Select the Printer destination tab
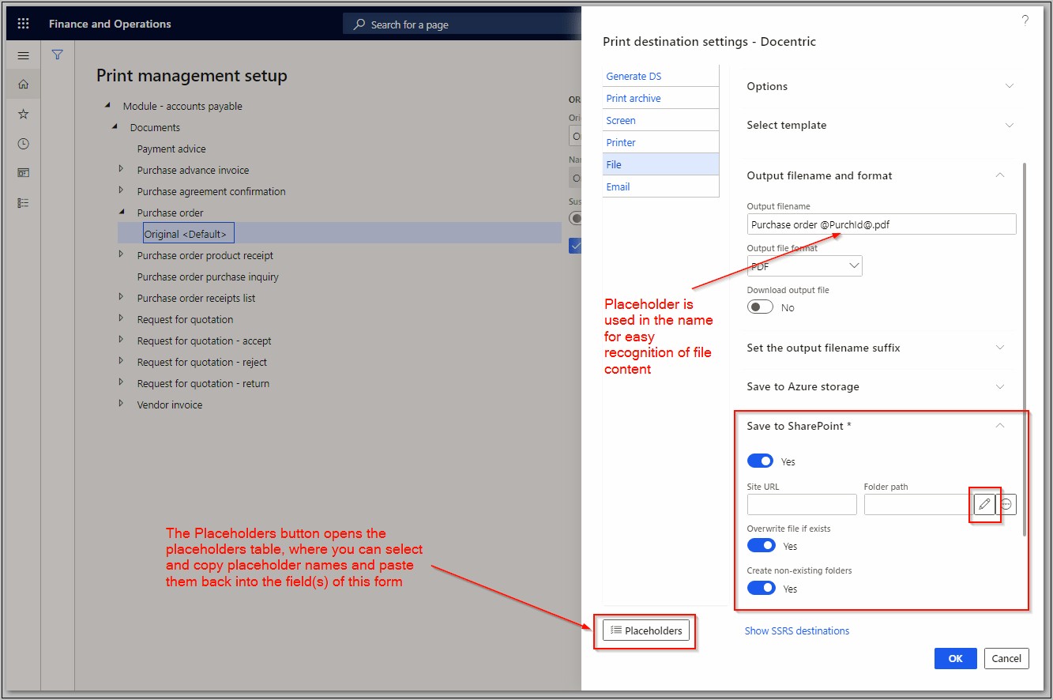The height and width of the screenshot is (700, 1053). click(660, 142)
